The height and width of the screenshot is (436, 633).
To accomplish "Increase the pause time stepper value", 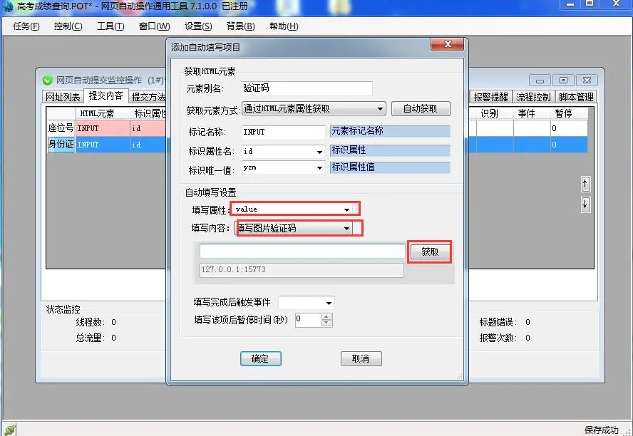I will click(326, 316).
